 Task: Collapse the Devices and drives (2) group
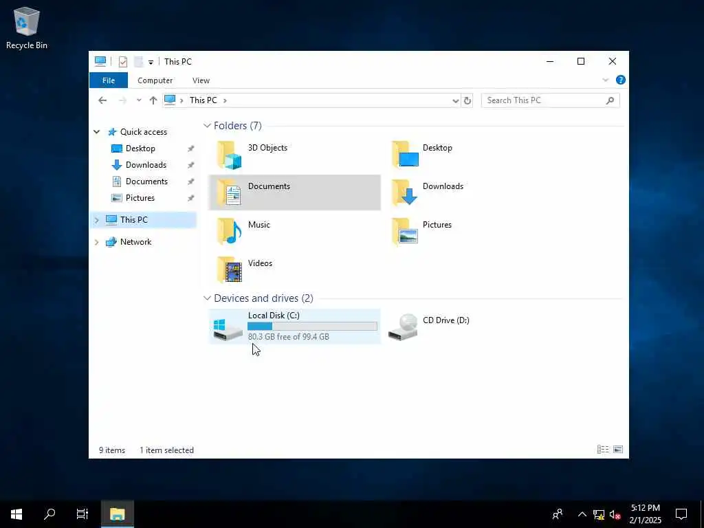(207, 298)
